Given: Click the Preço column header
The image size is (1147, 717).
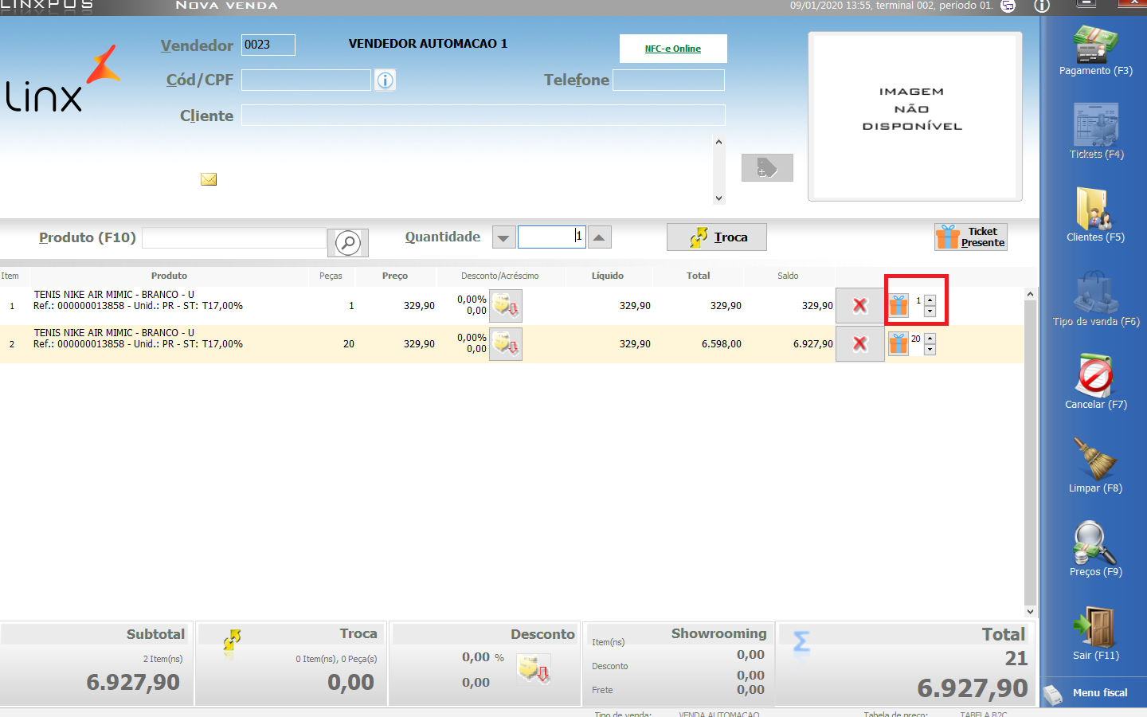Looking at the screenshot, I should pos(395,276).
